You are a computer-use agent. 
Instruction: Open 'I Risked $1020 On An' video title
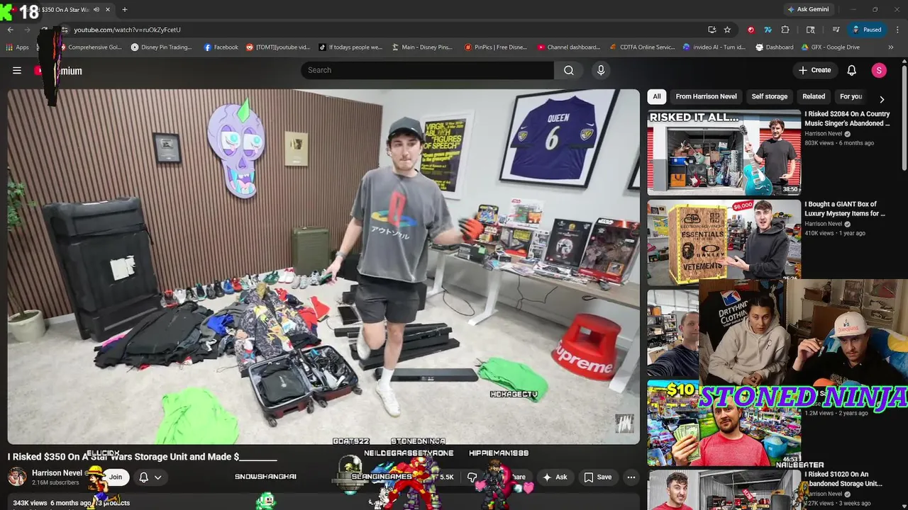[843, 479]
